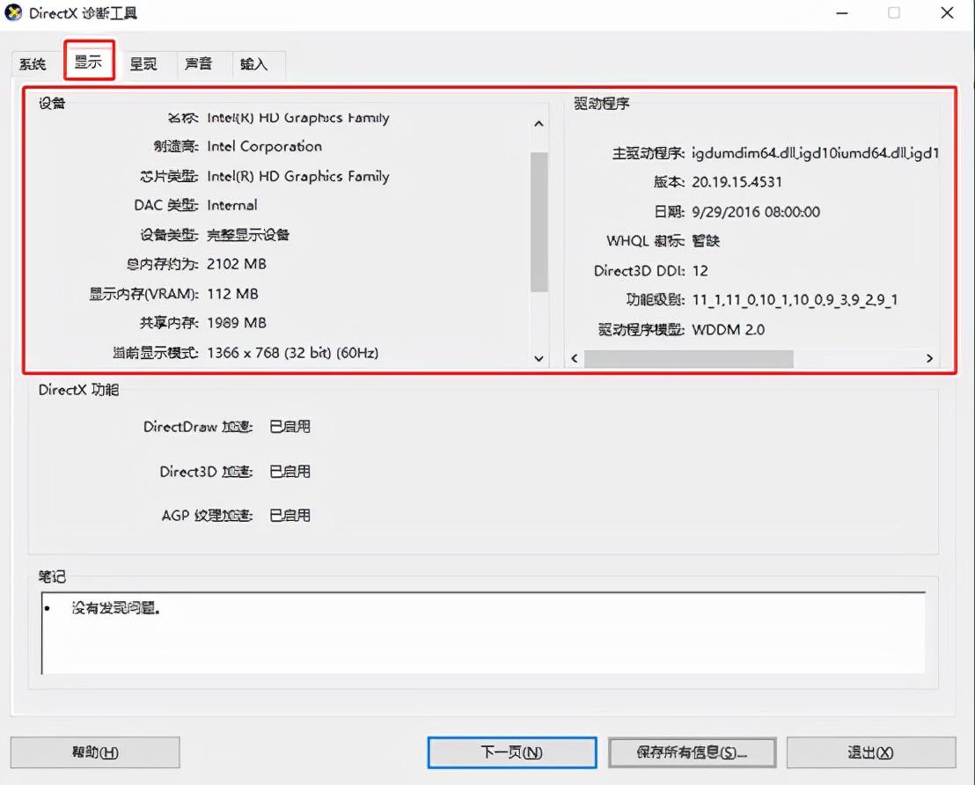Open the 输入 tab
Image resolution: width=975 pixels, height=785 pixels.
[x=254, y=63]
